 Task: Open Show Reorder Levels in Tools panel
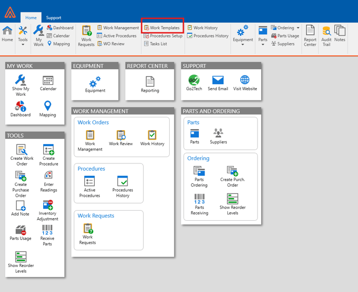pyautogui.click(x=21, y=262)
